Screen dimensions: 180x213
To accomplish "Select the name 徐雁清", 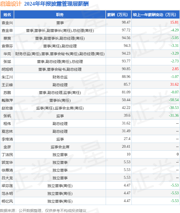I will click(x=7, y=170).
